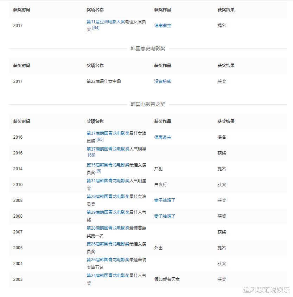
Task: Click the 2010 year cell
Action: point(18,185)
